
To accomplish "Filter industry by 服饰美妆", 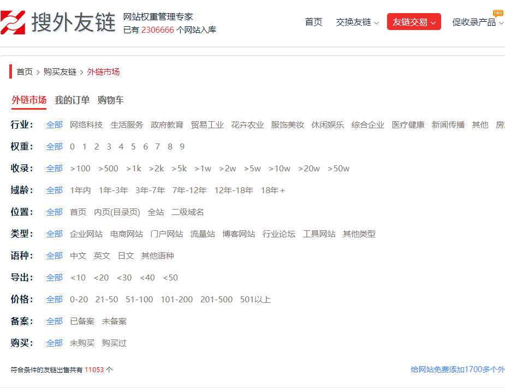I will tap(288, 124).
